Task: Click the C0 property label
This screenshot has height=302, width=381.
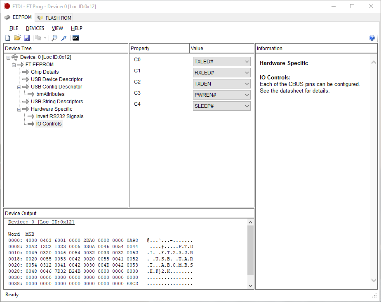Action: click(x=137, y=60)
